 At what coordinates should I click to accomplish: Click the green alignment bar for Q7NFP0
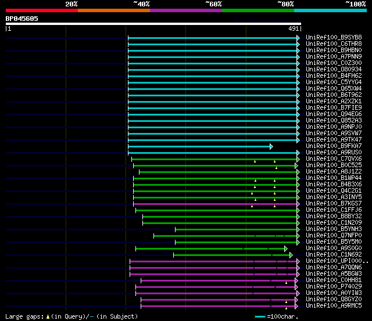pos(226,236)
